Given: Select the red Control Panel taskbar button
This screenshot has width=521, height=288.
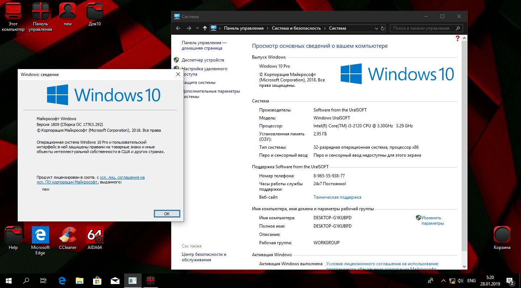Looking at the screenshot, I should coord(150,280).
